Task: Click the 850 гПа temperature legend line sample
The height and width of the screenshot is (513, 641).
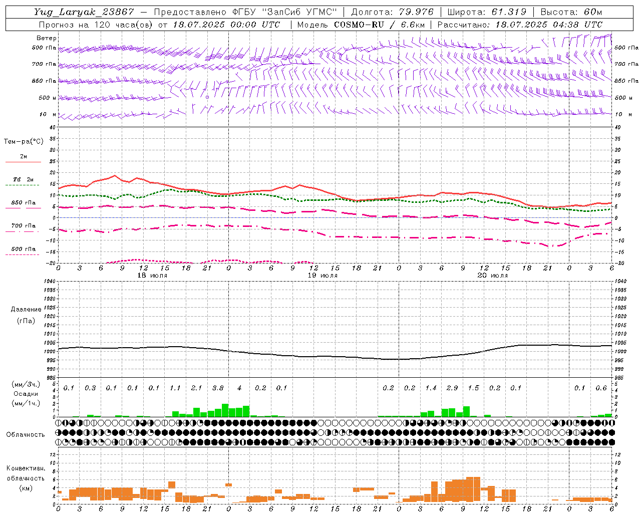Action: click(x=23, y=208)
